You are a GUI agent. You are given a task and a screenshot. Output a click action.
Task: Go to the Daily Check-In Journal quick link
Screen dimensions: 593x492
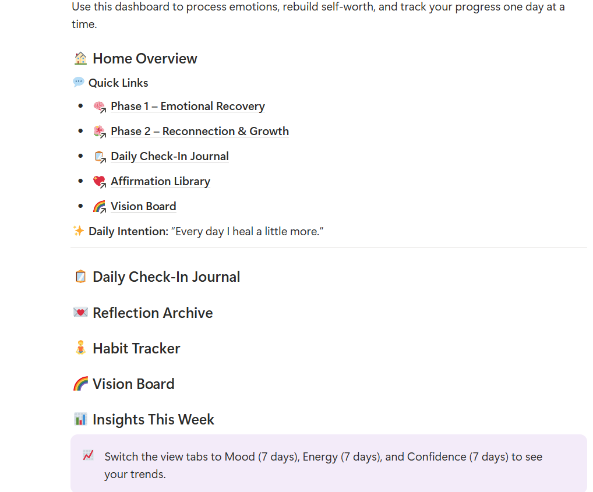point(170,157)
